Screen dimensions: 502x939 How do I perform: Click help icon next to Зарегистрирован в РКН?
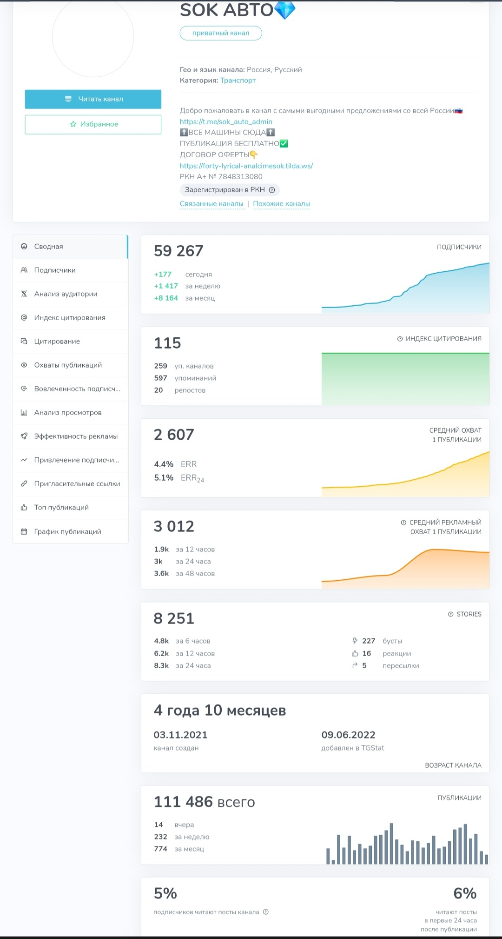coord(272,190)
